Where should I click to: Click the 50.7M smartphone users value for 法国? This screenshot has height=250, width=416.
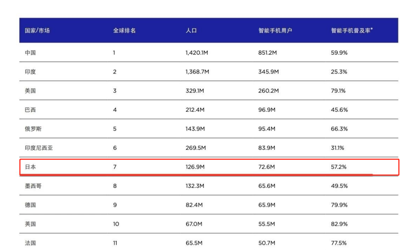(267, 243)
